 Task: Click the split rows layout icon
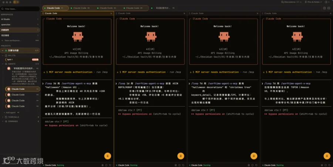(x=329, y=8)
